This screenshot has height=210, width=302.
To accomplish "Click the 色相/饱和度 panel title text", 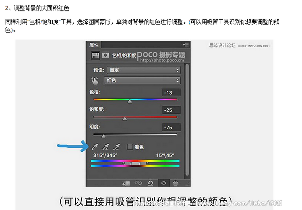I will pyautogui.click(x=124, y=56).
